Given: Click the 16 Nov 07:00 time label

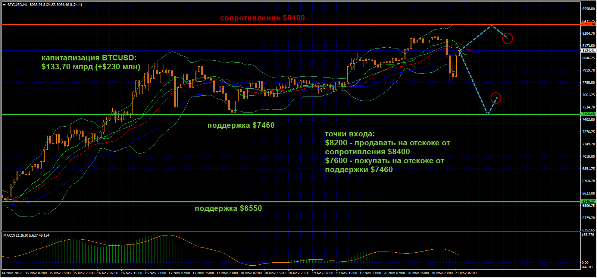Looking at the screenshot, I should pyautogui.click(x=107, y=273).
